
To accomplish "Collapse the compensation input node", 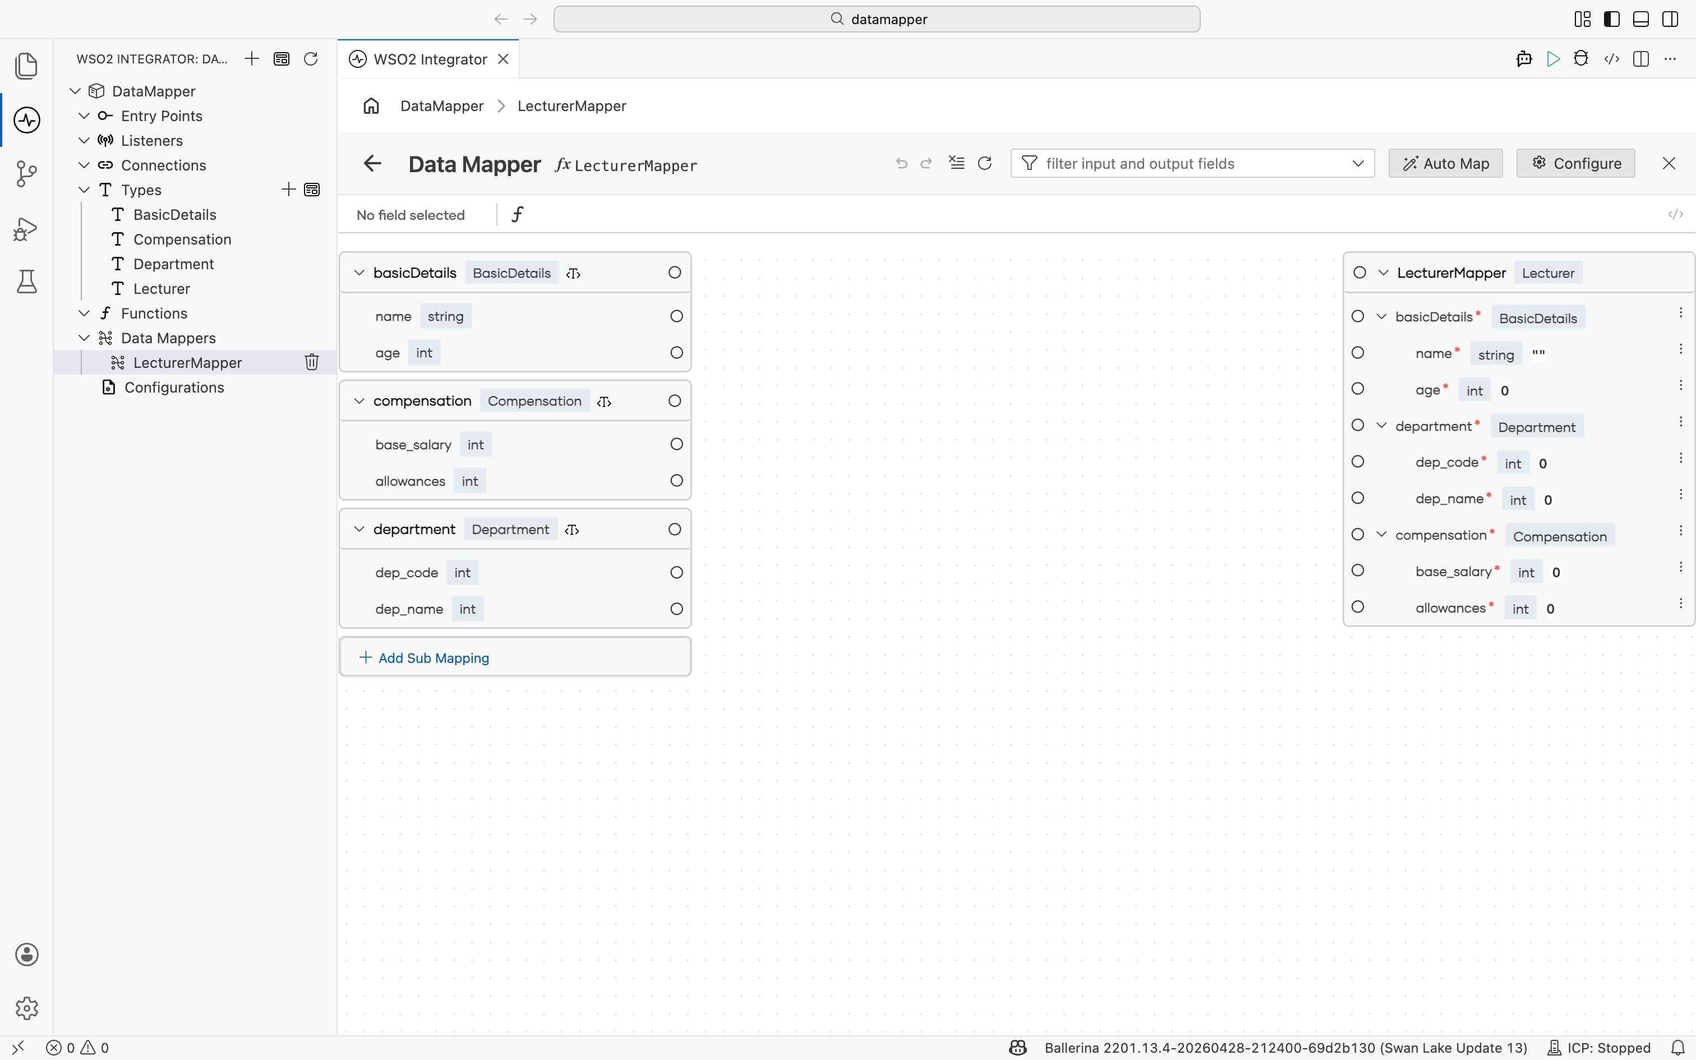I will click(x=359, y=401).
